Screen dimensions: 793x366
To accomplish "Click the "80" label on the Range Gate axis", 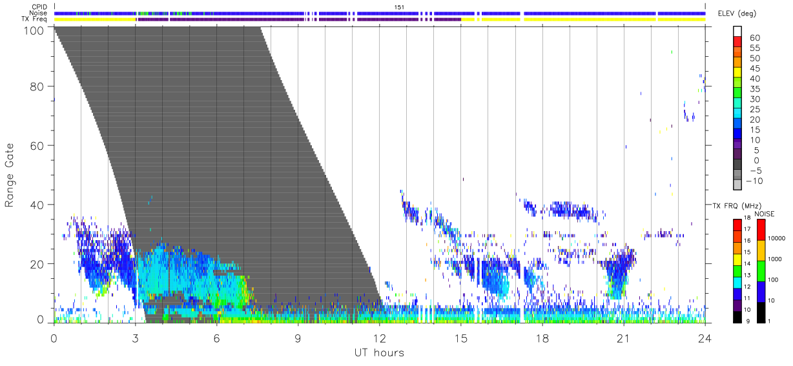I will (37, 86).
